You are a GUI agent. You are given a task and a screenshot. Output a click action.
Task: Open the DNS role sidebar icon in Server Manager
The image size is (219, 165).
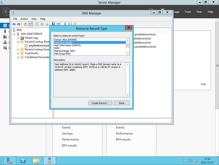coord(5,42)
